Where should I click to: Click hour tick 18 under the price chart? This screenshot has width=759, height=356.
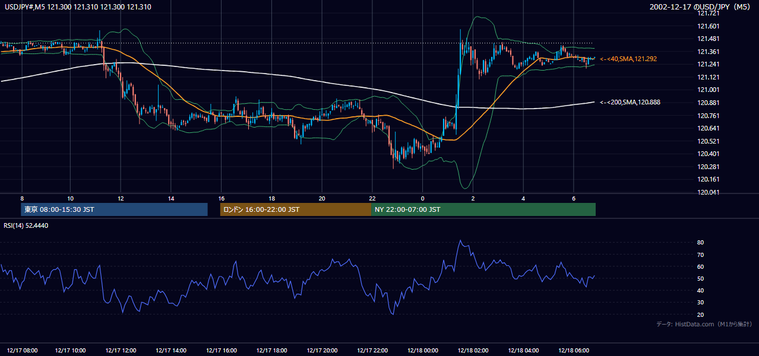point(271,198)
